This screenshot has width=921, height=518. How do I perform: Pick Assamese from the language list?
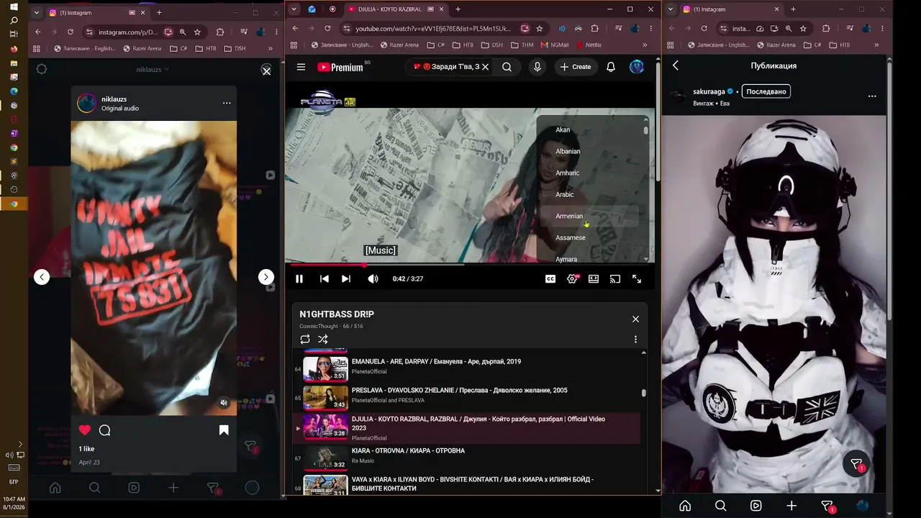pos(571,237)
